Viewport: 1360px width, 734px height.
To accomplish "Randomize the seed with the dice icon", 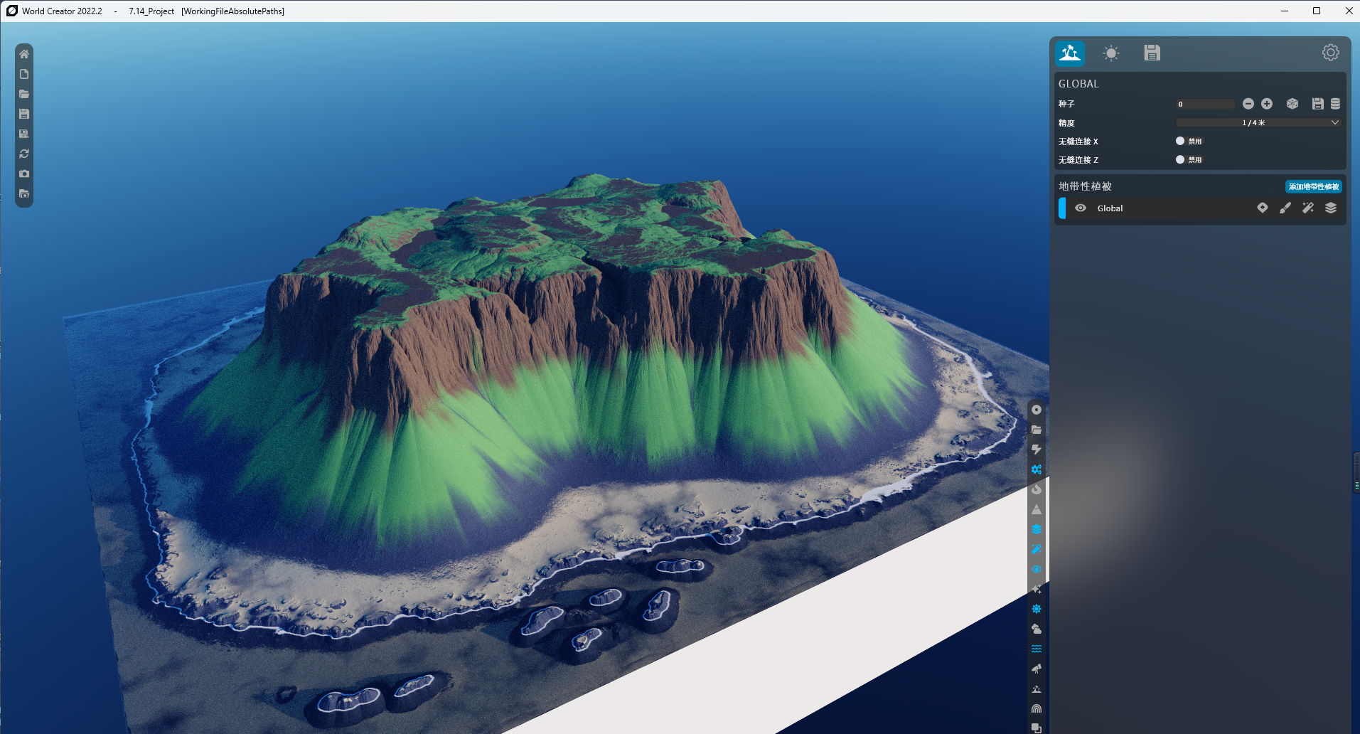I will (x=1292, y=104).
